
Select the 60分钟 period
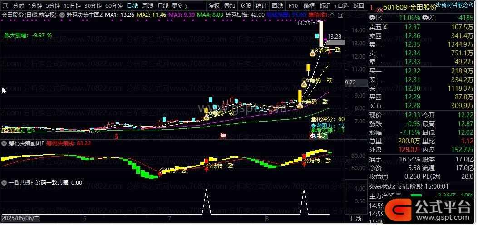point(113,5)
